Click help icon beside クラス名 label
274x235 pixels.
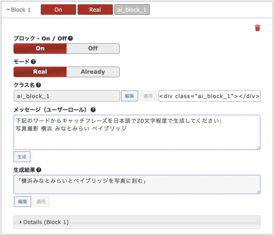[x=38, y=85]
